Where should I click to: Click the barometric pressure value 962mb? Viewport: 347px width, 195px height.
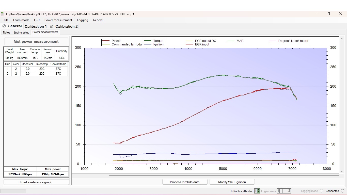(x=48, y=58)
